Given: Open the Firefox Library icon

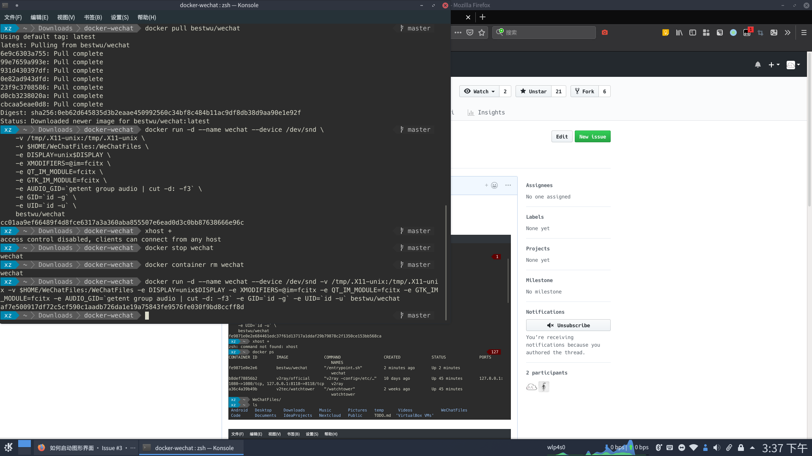Looking at the screenshot, I should 679,32.
